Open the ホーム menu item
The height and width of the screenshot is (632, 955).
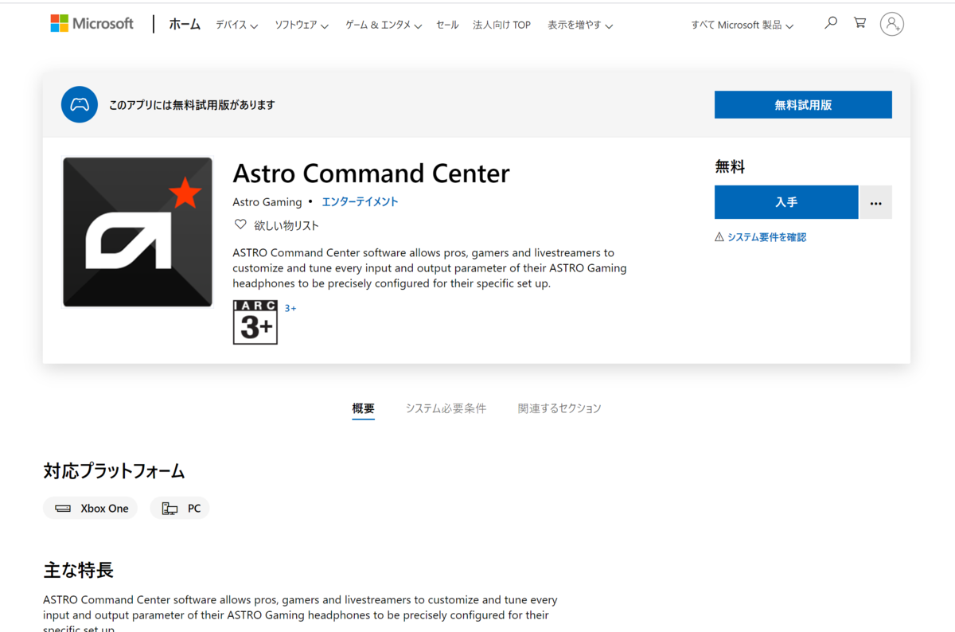185,25
